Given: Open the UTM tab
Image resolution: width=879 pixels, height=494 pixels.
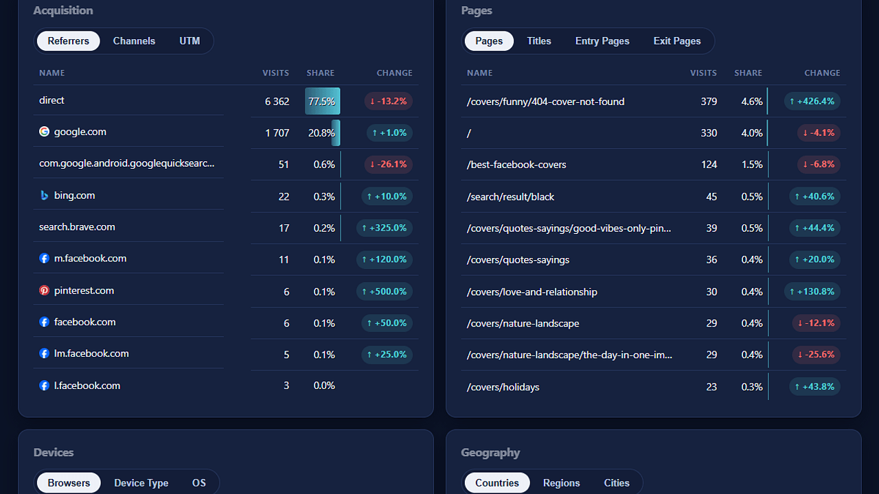Looking at the screenshot, I should [x=190, y=41].
